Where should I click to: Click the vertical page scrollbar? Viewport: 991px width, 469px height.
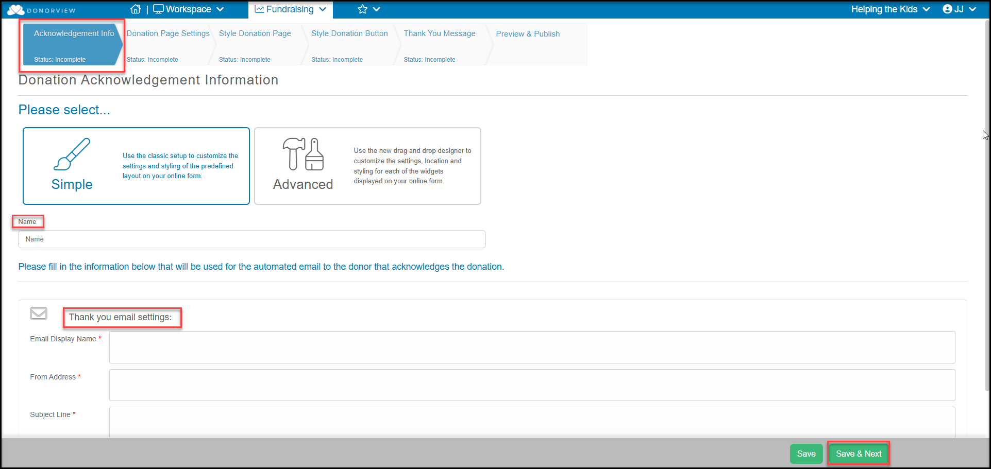(987, 206)
